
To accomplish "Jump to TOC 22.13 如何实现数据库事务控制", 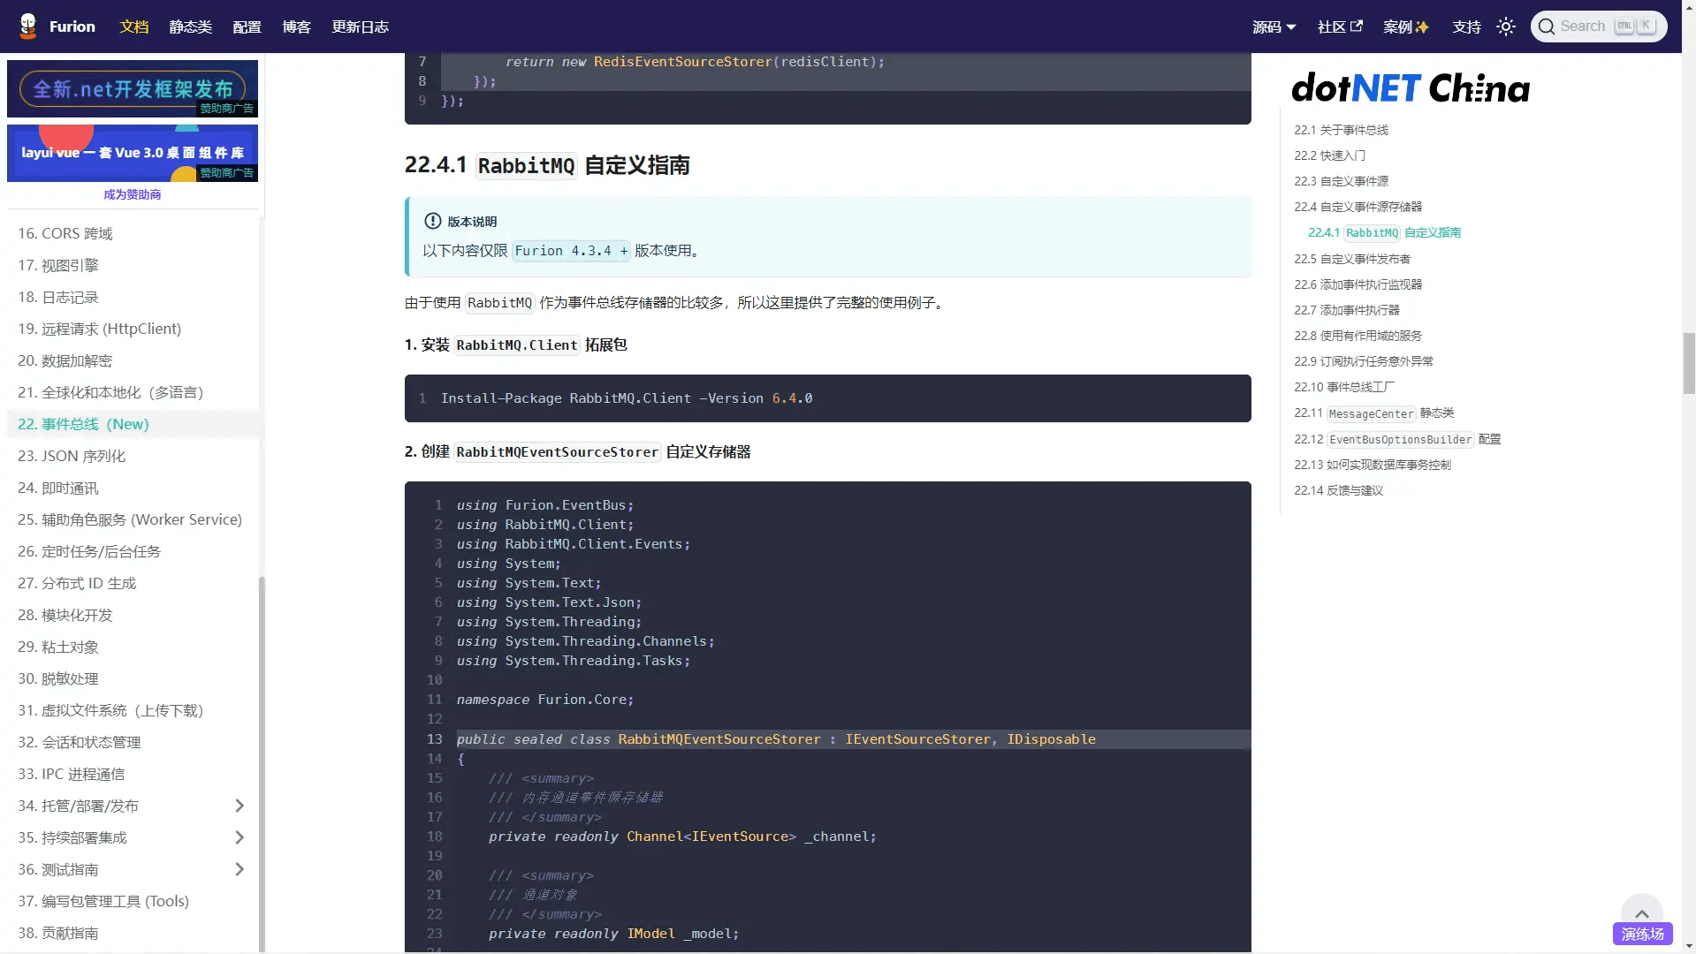I will (1373, 465).
